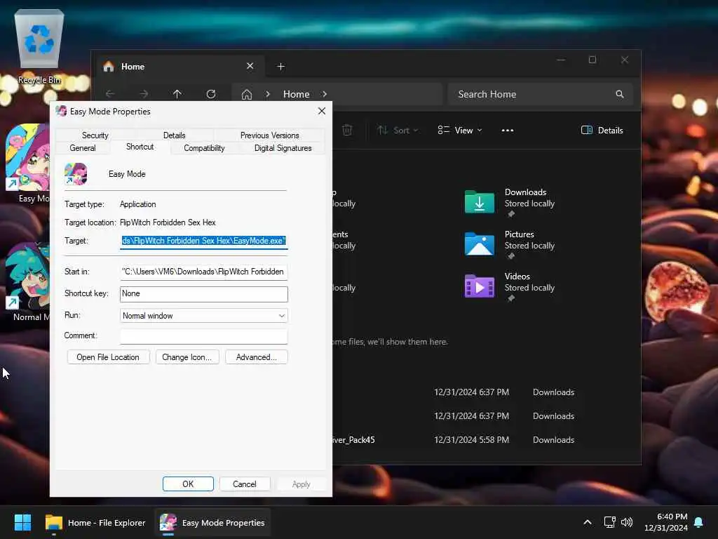Select the Normal Mode desktop shortcut icon
This screenshot has height=539, width=718.
tap(27, 281)
